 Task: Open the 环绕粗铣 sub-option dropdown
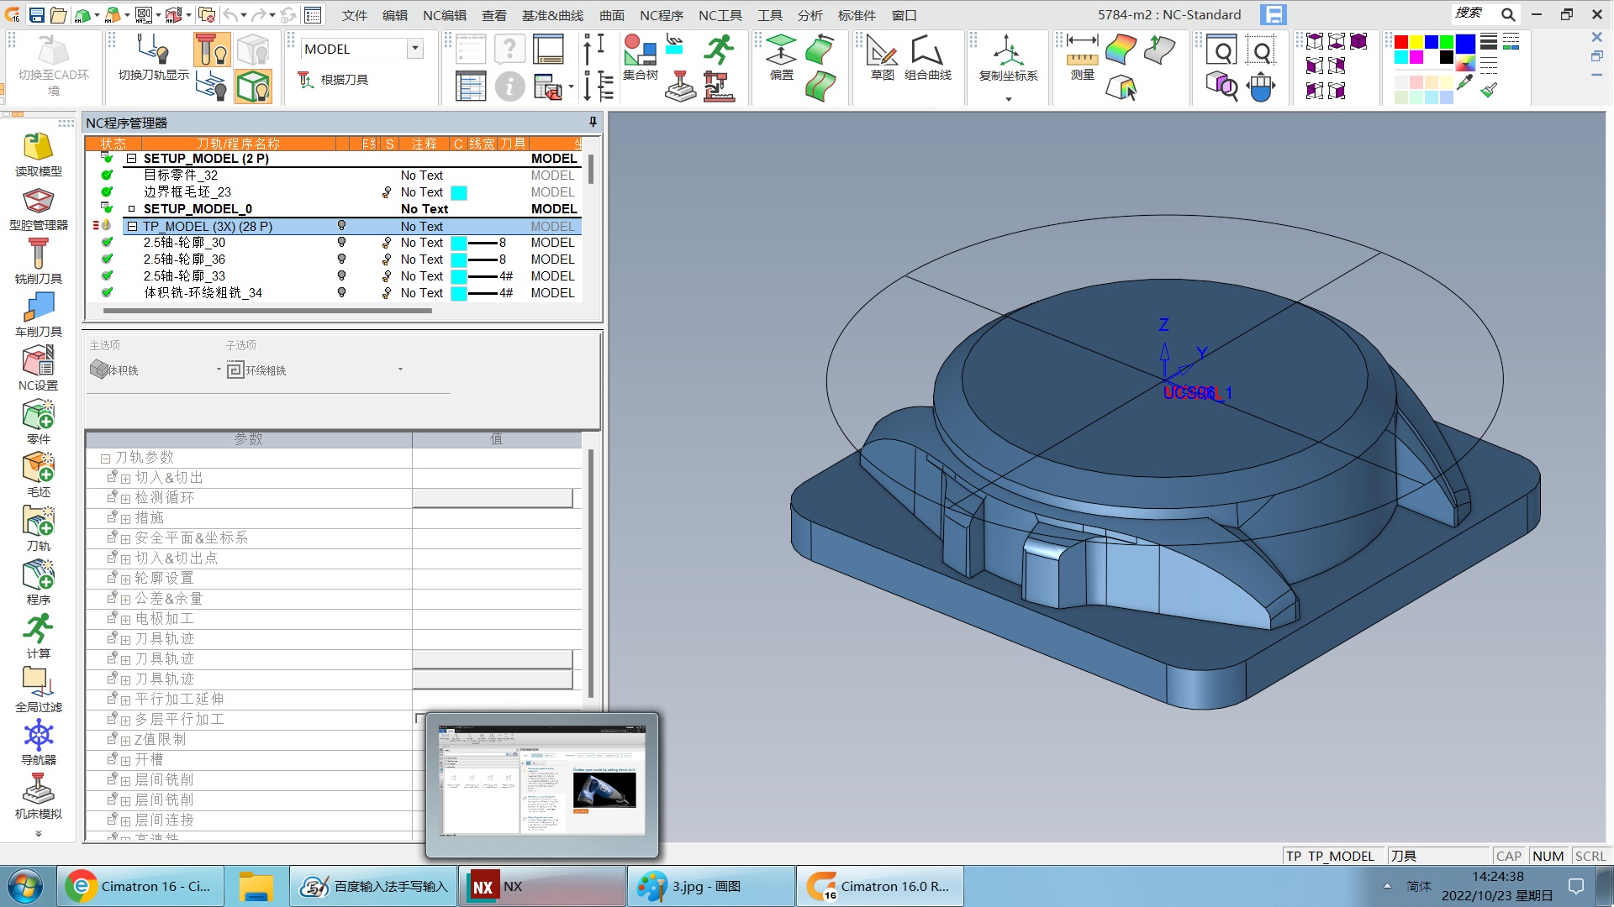(x=400, y=370)
